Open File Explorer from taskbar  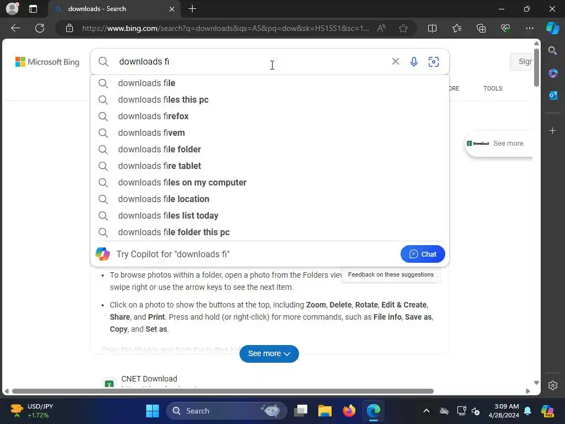click(325, 411)
